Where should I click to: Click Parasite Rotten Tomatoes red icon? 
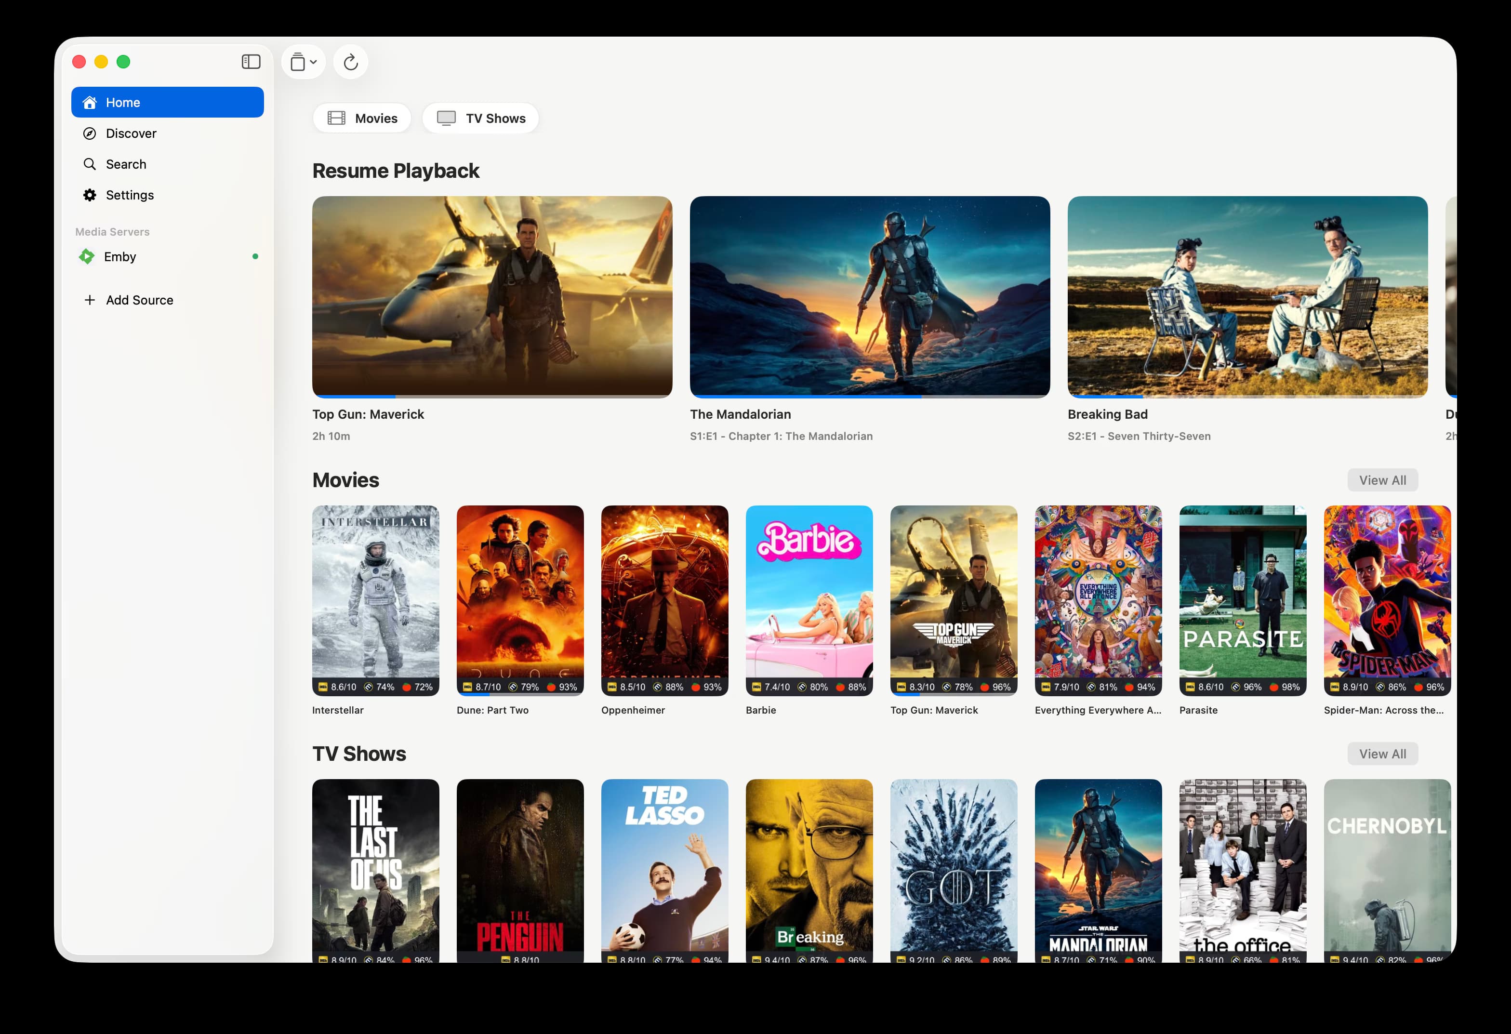click(x=1274, y=687)
